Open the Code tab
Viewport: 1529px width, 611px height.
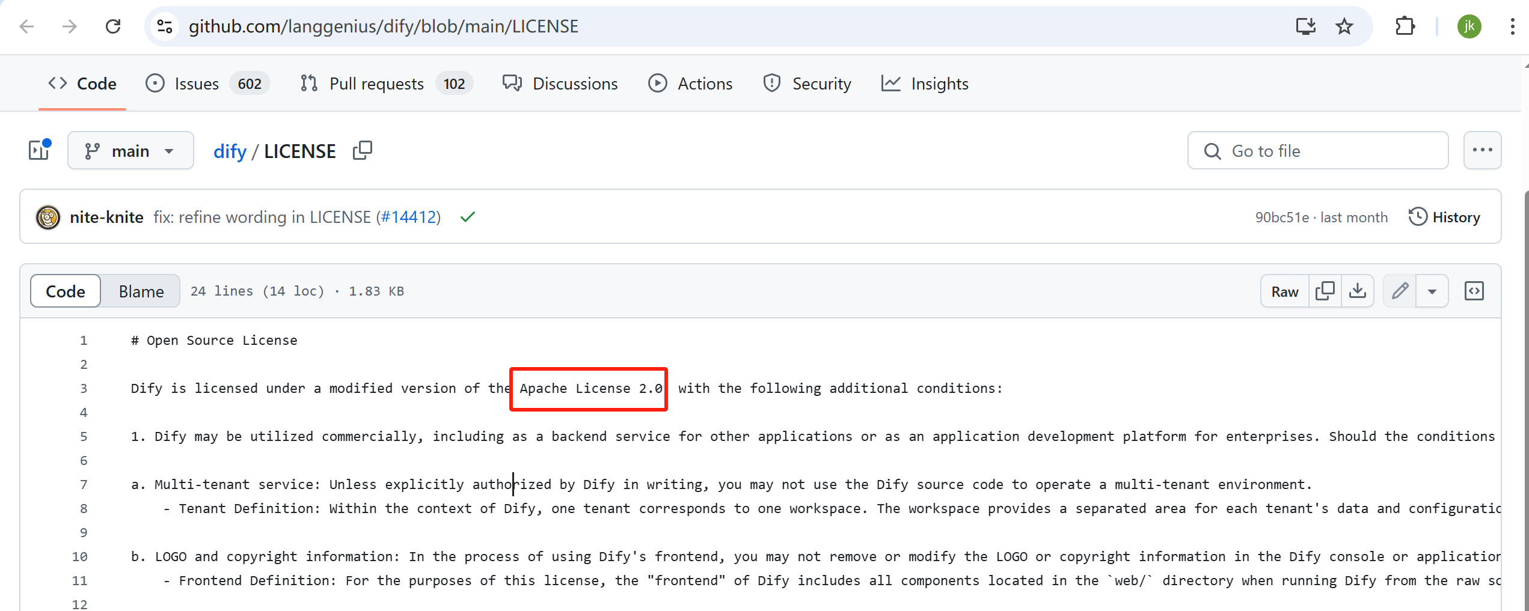tap(82, 84)
